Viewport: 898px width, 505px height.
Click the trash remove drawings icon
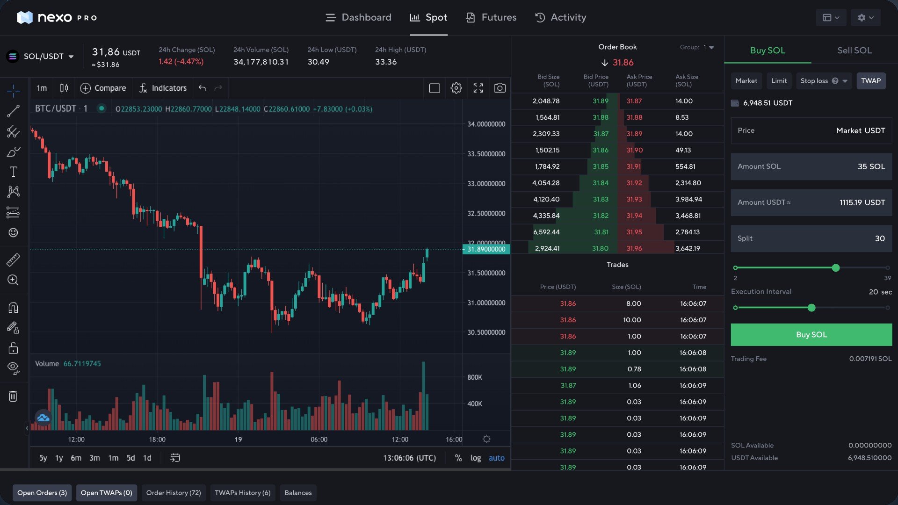13,396
